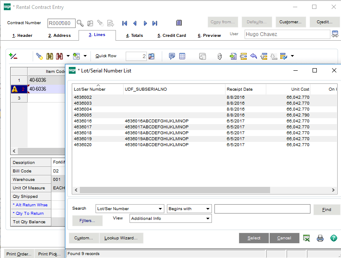Click the Find button
The image size is (341, 258).
tap(327, 210)
